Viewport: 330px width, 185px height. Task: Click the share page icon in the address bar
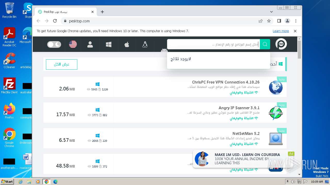(x=261, y=21)
